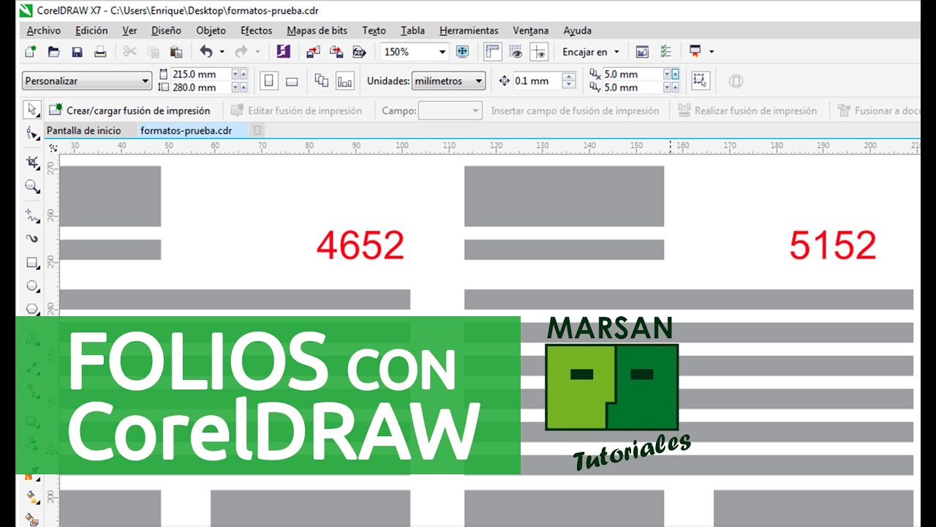Screen dimensions: 936x527
Task: Open the Options checklist icon
Action: (665, 52)
